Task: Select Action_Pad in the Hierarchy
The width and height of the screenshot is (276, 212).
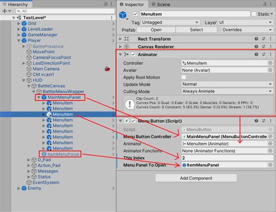Action: click(x=49, y=166)
